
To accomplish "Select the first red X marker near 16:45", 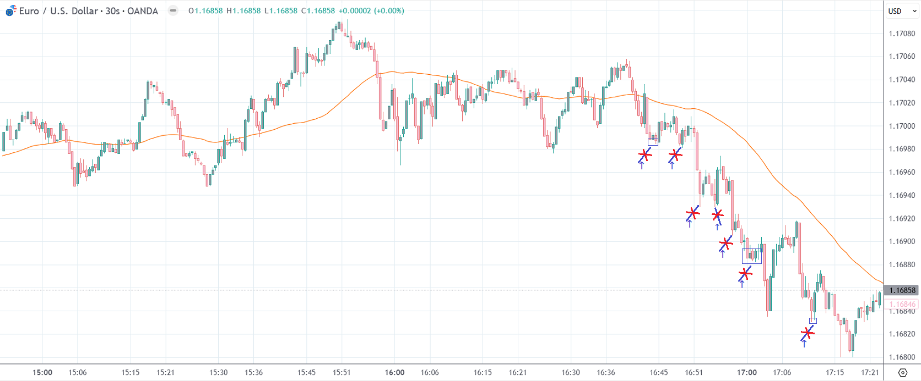I will click(644, 156).
